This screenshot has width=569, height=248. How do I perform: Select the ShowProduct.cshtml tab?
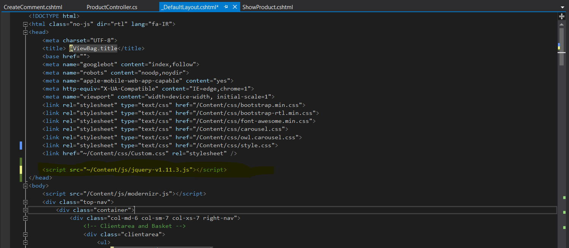tap(268, 7)
